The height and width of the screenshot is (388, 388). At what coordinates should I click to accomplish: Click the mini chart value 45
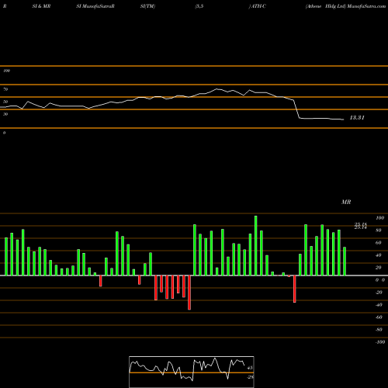tap(250, 368)
